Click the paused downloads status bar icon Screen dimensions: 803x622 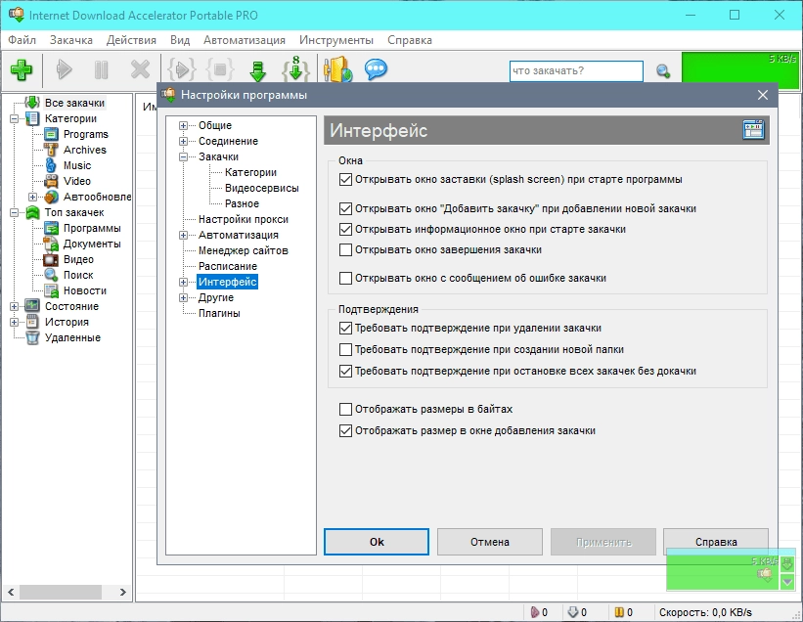[619, 612]
